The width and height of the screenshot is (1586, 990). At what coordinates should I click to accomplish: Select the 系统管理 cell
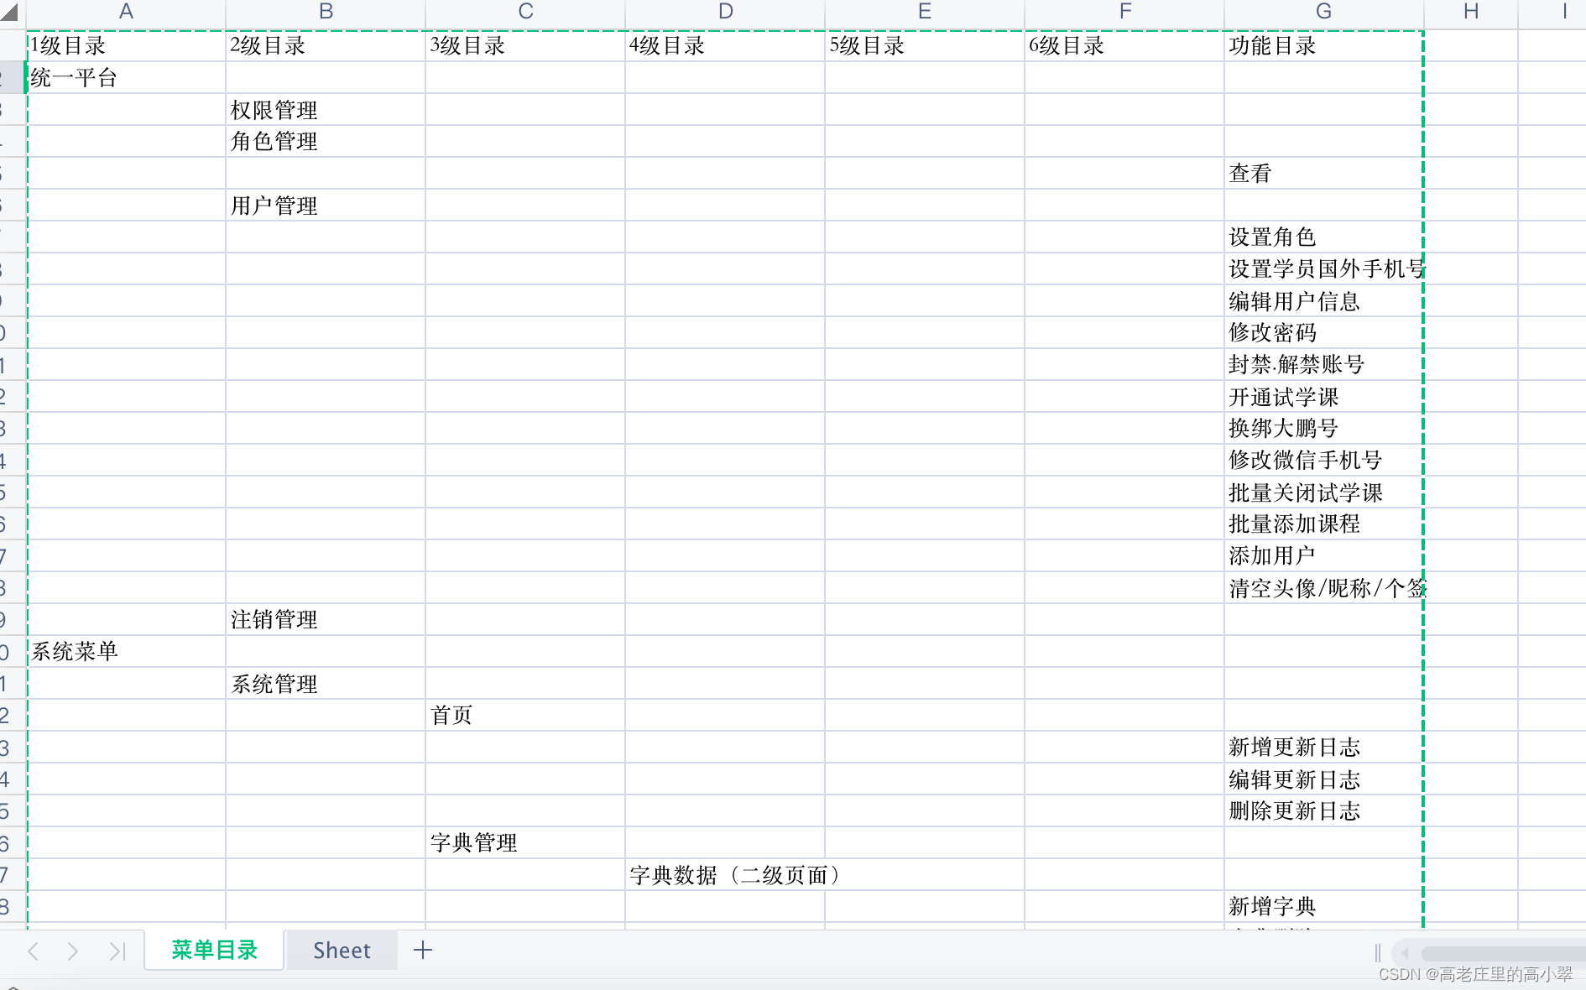coord(326,684)
